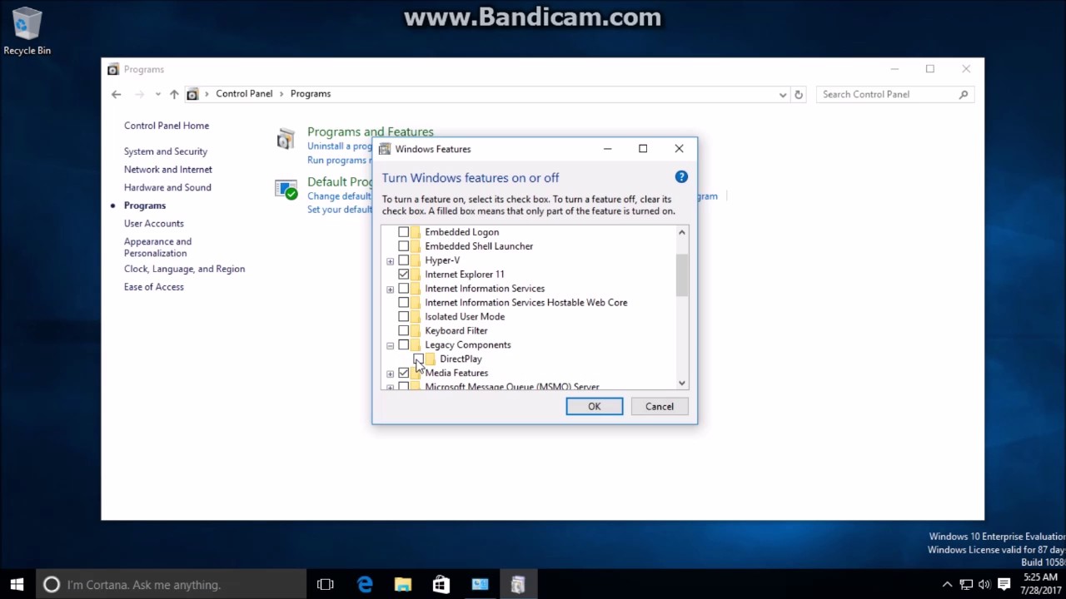Viewport: 1066px width, 599px height.
Task: Select the DirectPlay feature label
Action: pyautogui.click(x=461, y=359)
